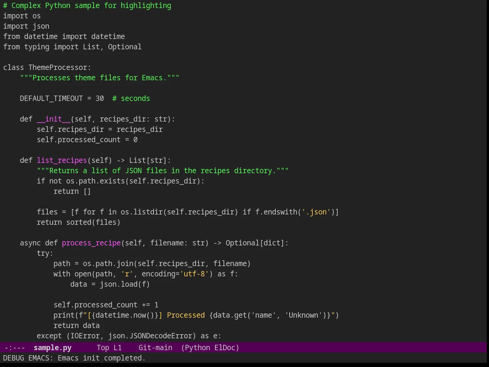Click the L1 line number indicator
Viewport: 489px width, 367px height.
[x=117, y=348]
